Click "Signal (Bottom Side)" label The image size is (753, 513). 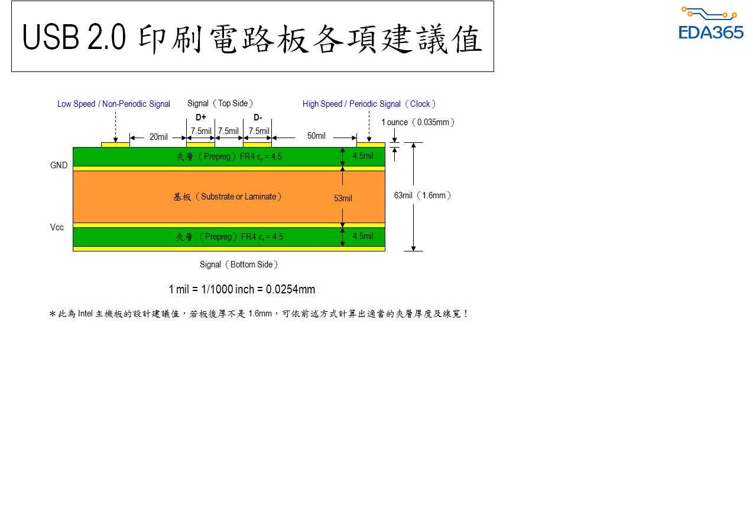(239, 264)
